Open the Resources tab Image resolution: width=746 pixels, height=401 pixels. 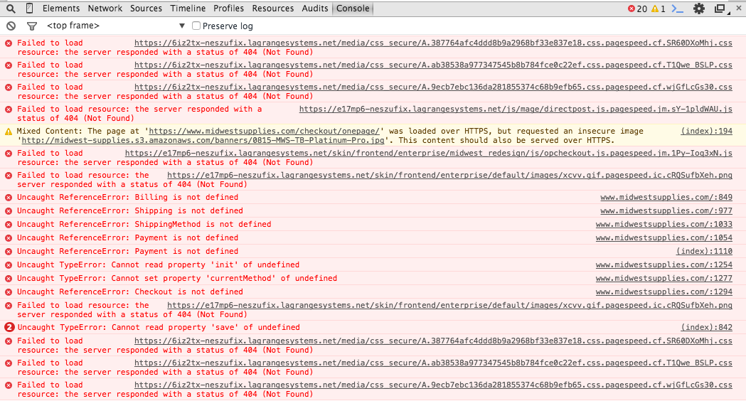pyautogui.click(x=273, y=8)
